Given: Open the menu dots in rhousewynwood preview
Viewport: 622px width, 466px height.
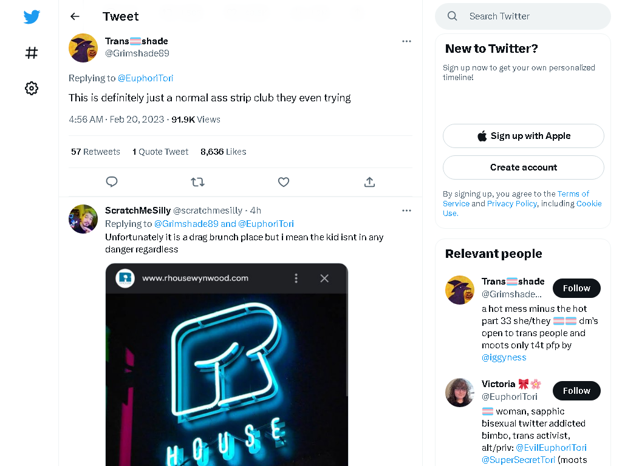Looking at the screenshot, I should pos(296,278).
